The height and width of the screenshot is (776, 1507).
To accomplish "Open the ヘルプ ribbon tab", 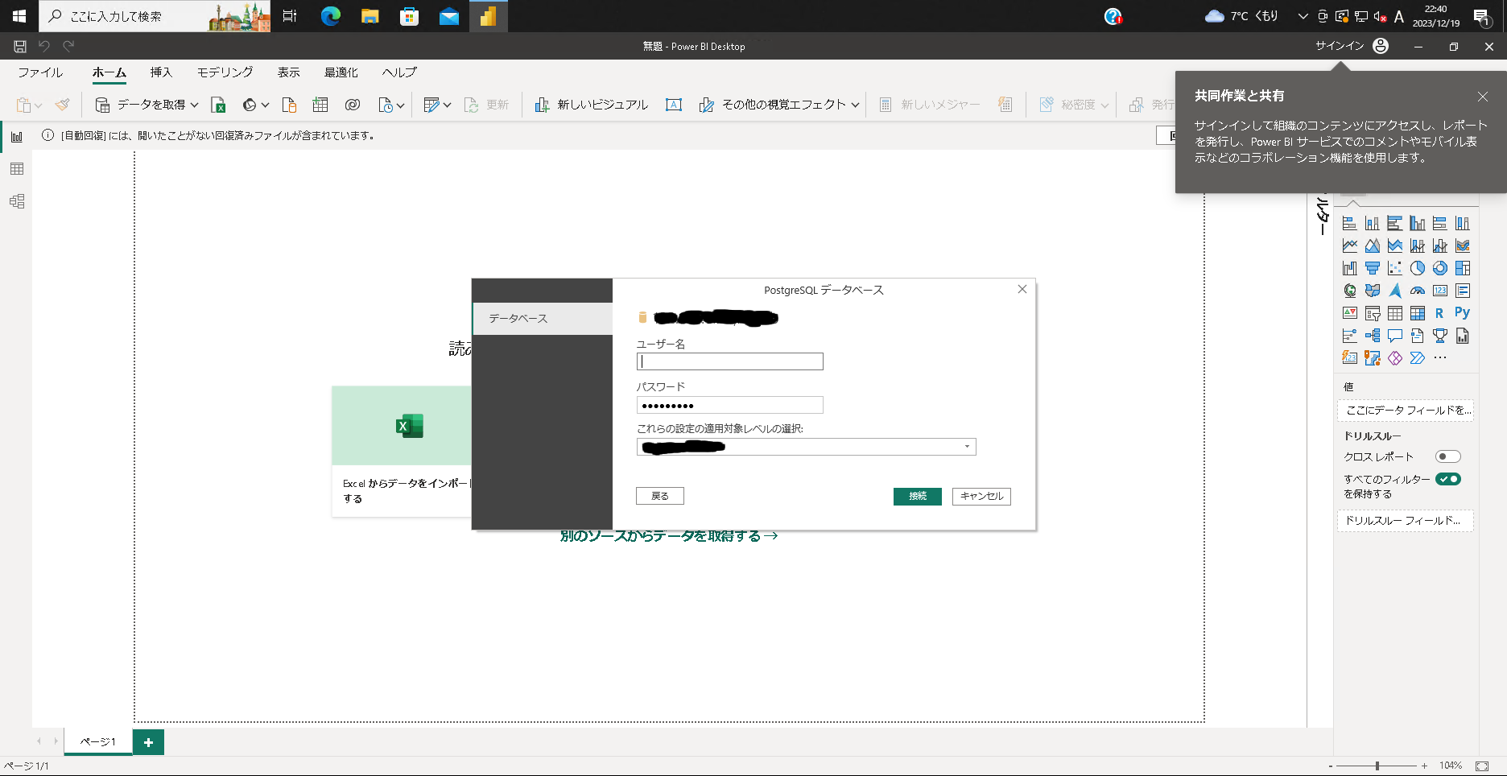I will [x=399, y=72].
